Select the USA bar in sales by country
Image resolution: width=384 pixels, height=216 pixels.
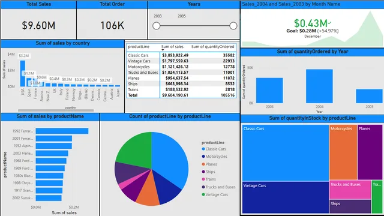[23, 73]
